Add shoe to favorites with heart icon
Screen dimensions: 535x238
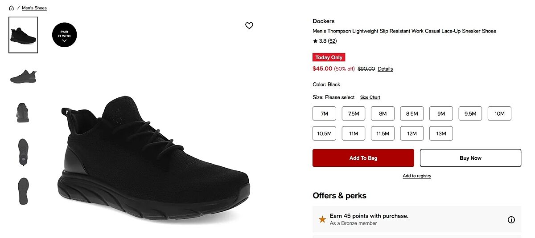tap(249, 26)
